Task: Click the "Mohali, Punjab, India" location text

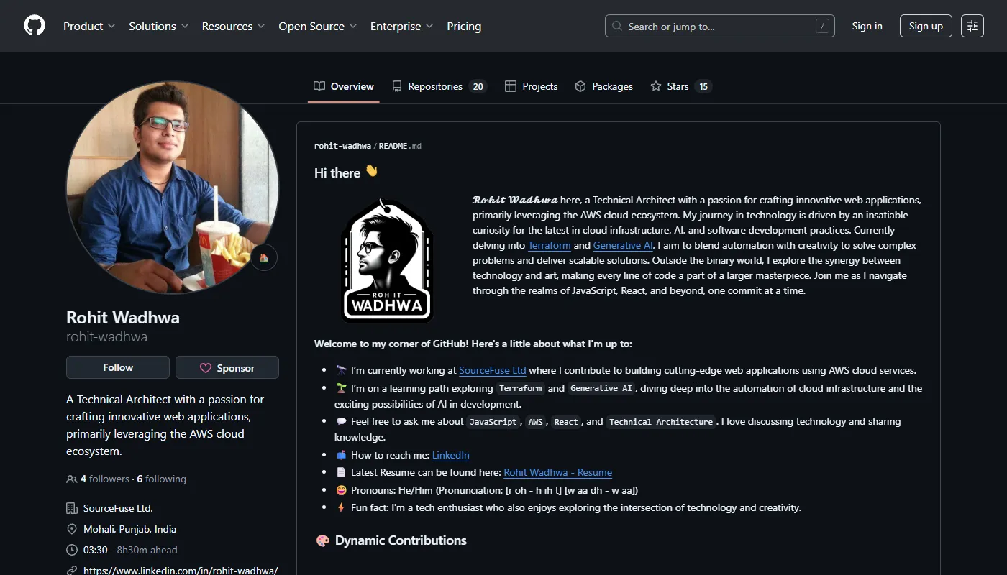Action: pos(129,529)
